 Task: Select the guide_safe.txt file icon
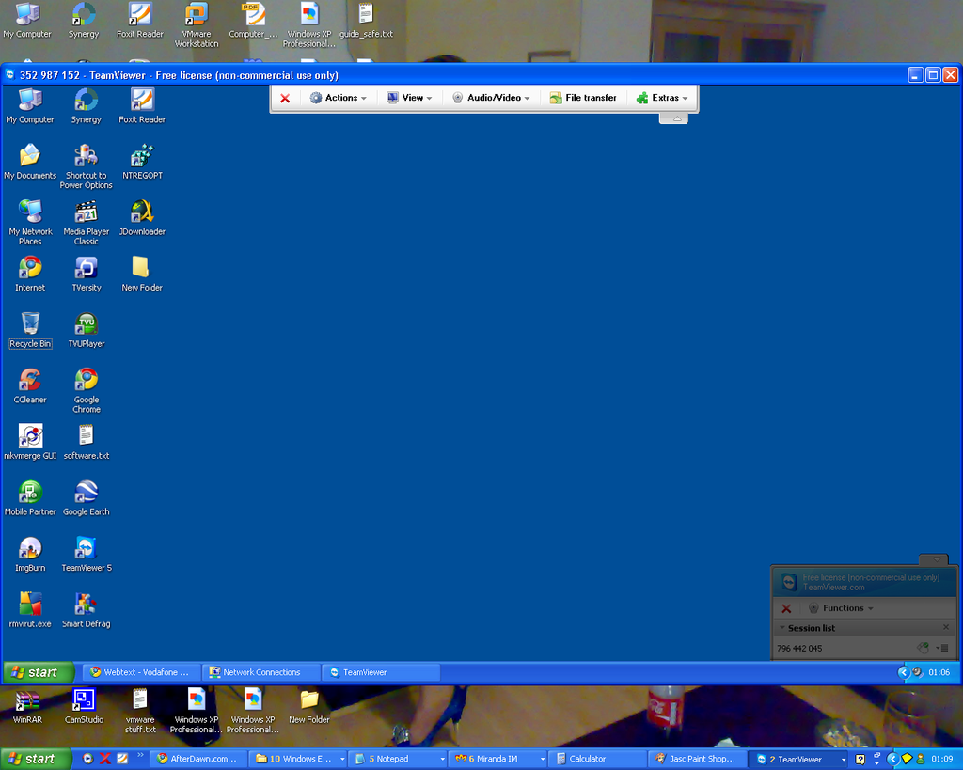tap(366, 20)
